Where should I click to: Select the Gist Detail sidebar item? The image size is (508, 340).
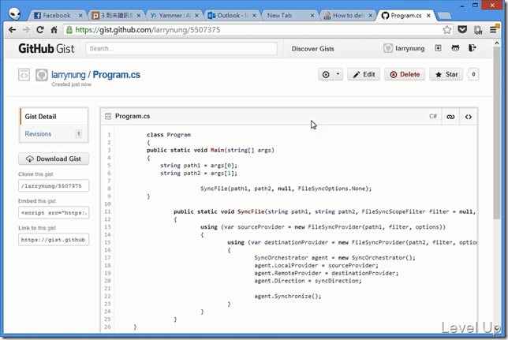click(54, 117)
